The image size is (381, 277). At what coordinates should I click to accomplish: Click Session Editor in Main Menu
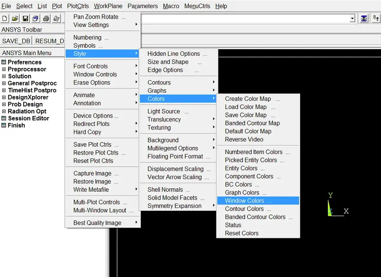point(29,118)
